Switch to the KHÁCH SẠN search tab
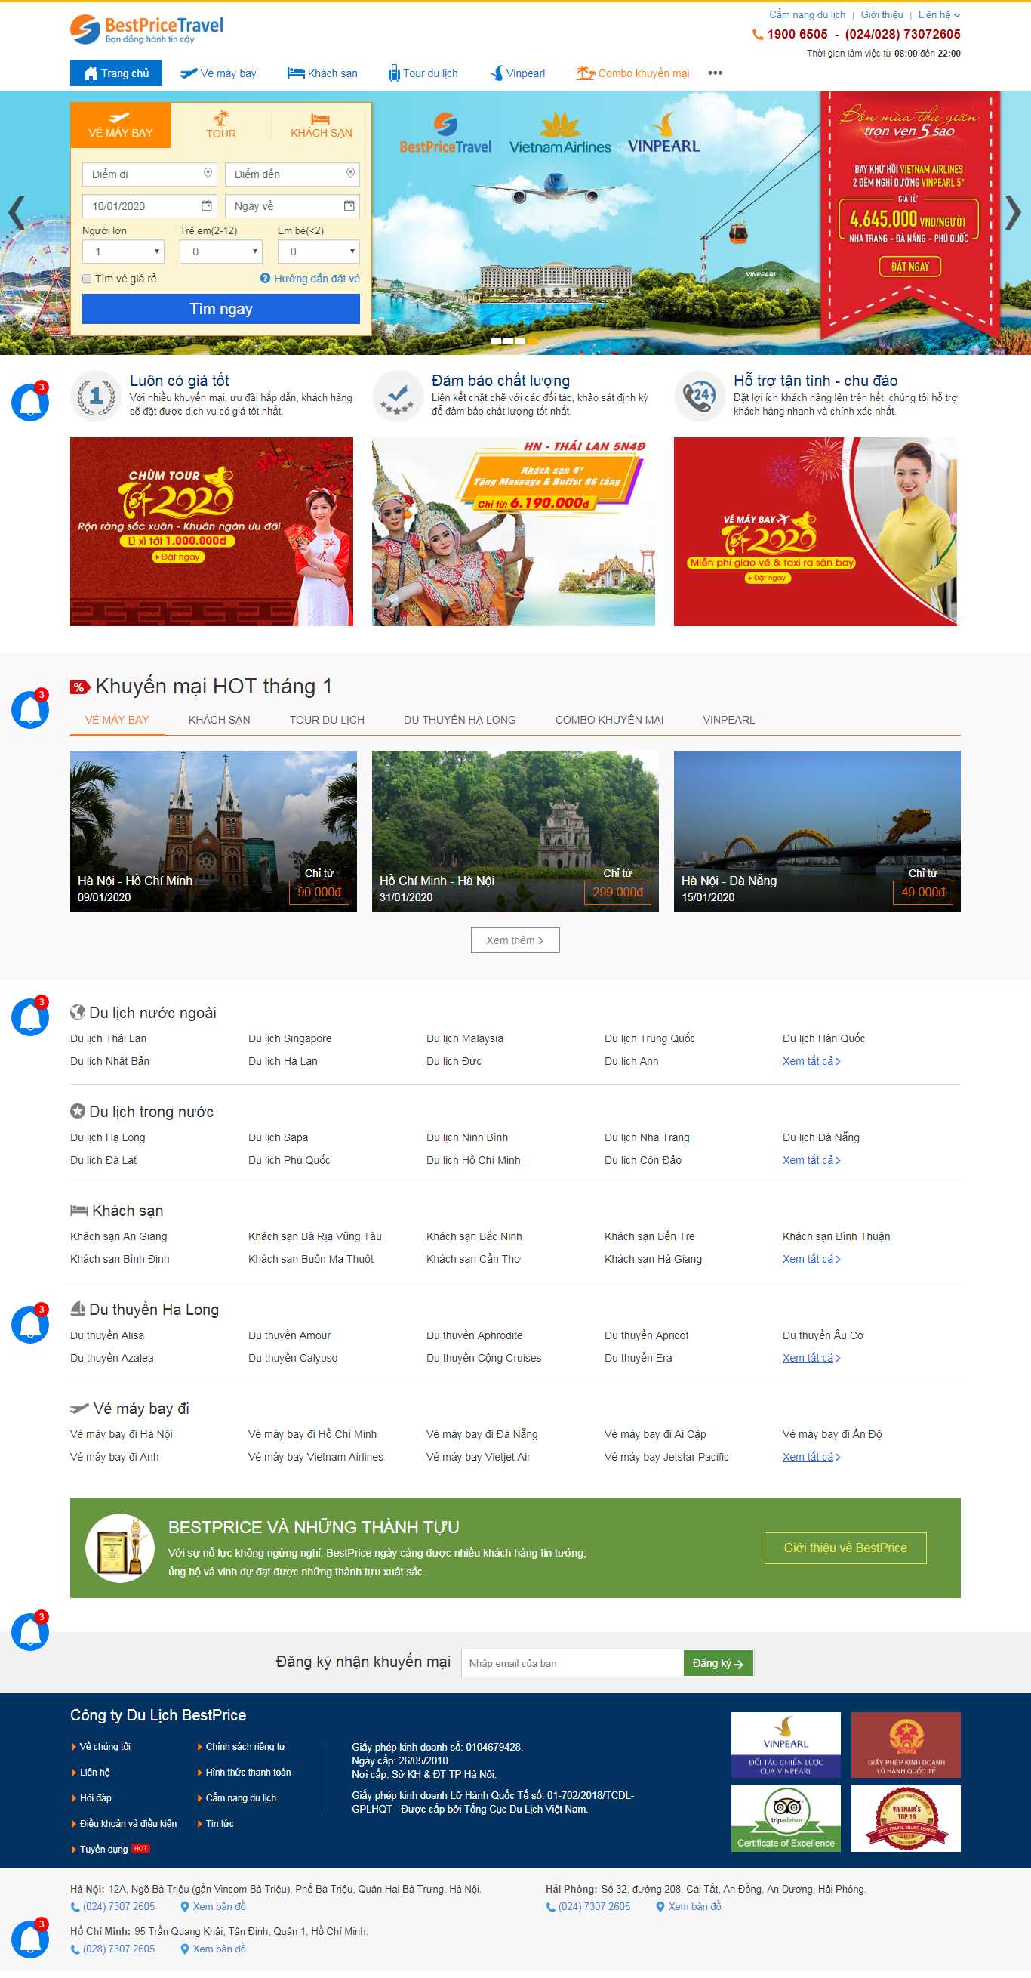This screenshot has width=1031, height=1978. pyautogui.click(x=321, y=125)
